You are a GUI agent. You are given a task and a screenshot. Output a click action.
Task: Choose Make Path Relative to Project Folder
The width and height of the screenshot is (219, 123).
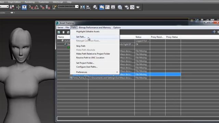point(95,54)
